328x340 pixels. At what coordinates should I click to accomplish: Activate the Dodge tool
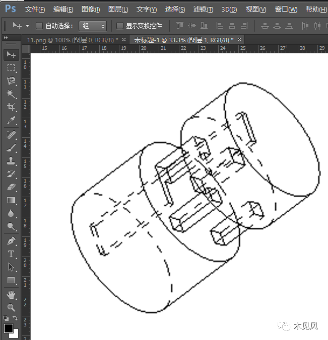pos(11,226)
